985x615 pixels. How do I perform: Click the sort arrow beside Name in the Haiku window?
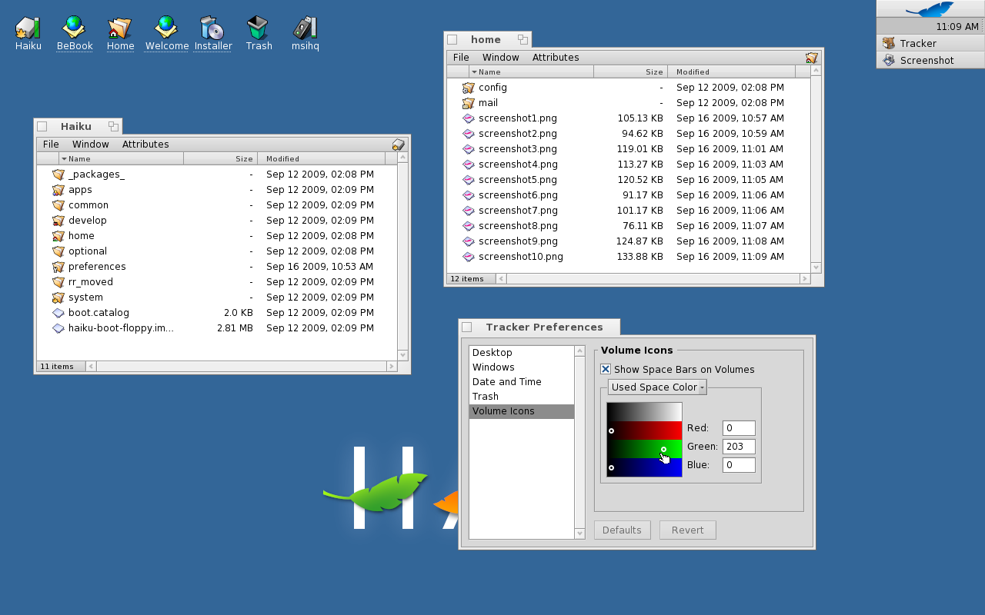pyautogui.click(x=64, y=159)
